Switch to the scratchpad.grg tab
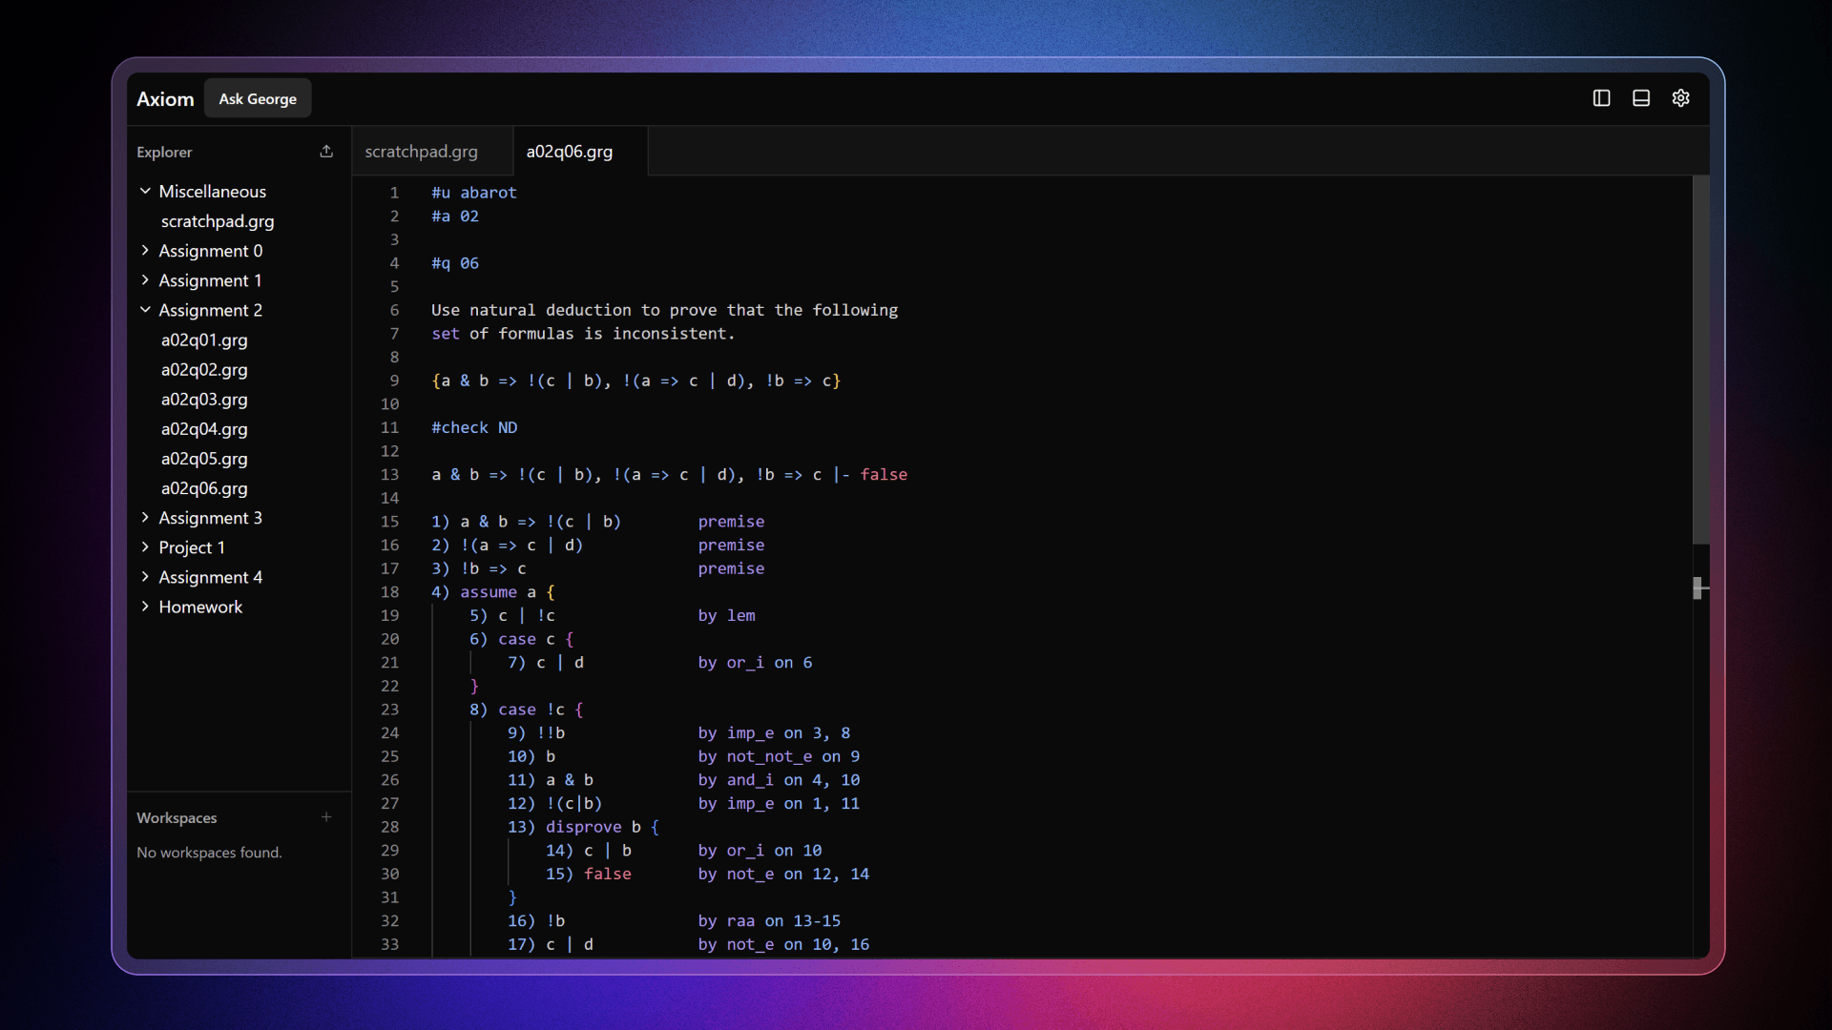This screenshot has width=1832, height=1030. (x=421, y=151)
